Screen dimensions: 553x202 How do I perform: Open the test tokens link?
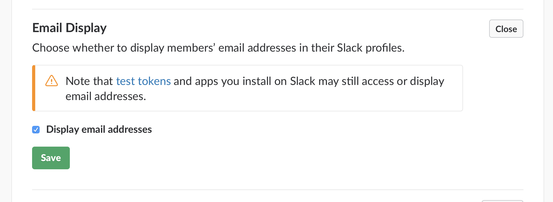143,81
